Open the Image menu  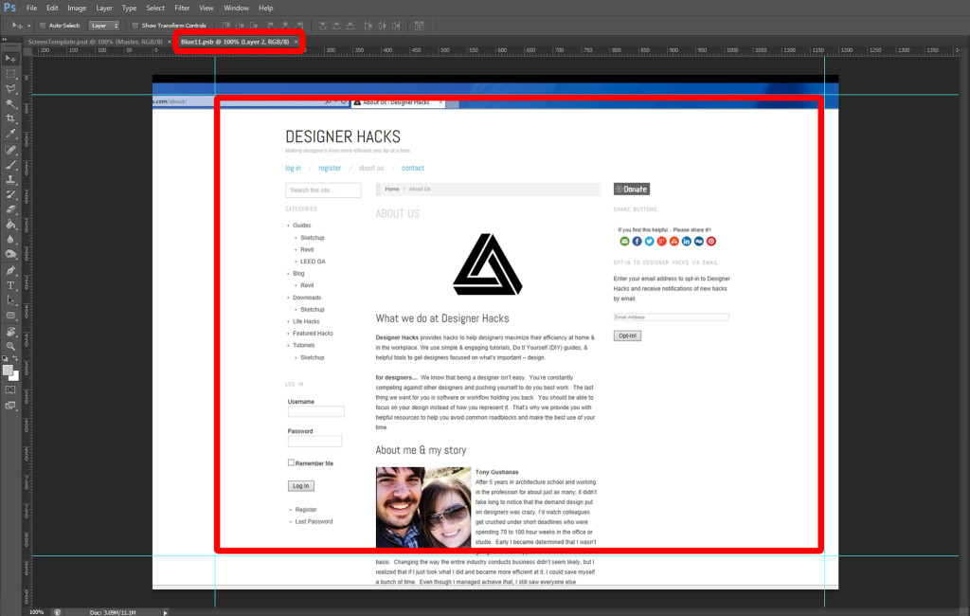tap(77, 8)
